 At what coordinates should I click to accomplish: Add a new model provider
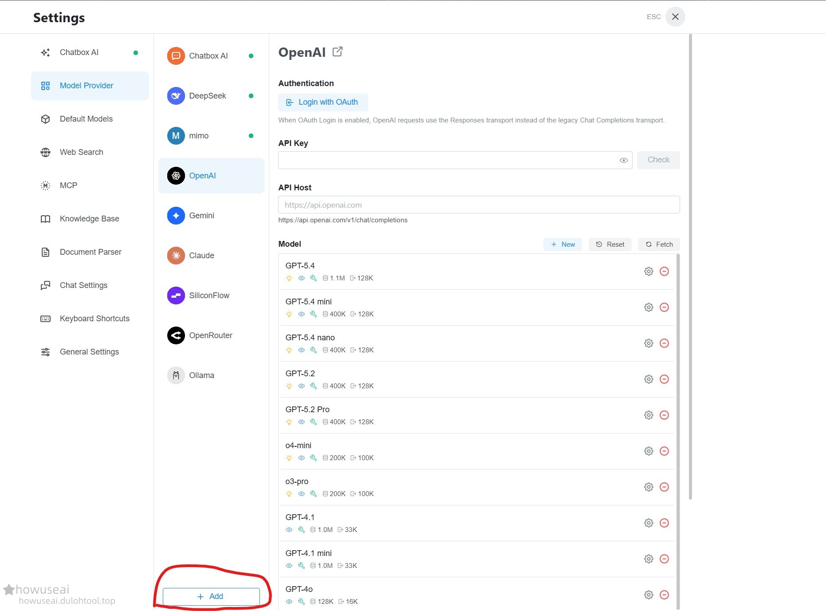pos(211,596)
